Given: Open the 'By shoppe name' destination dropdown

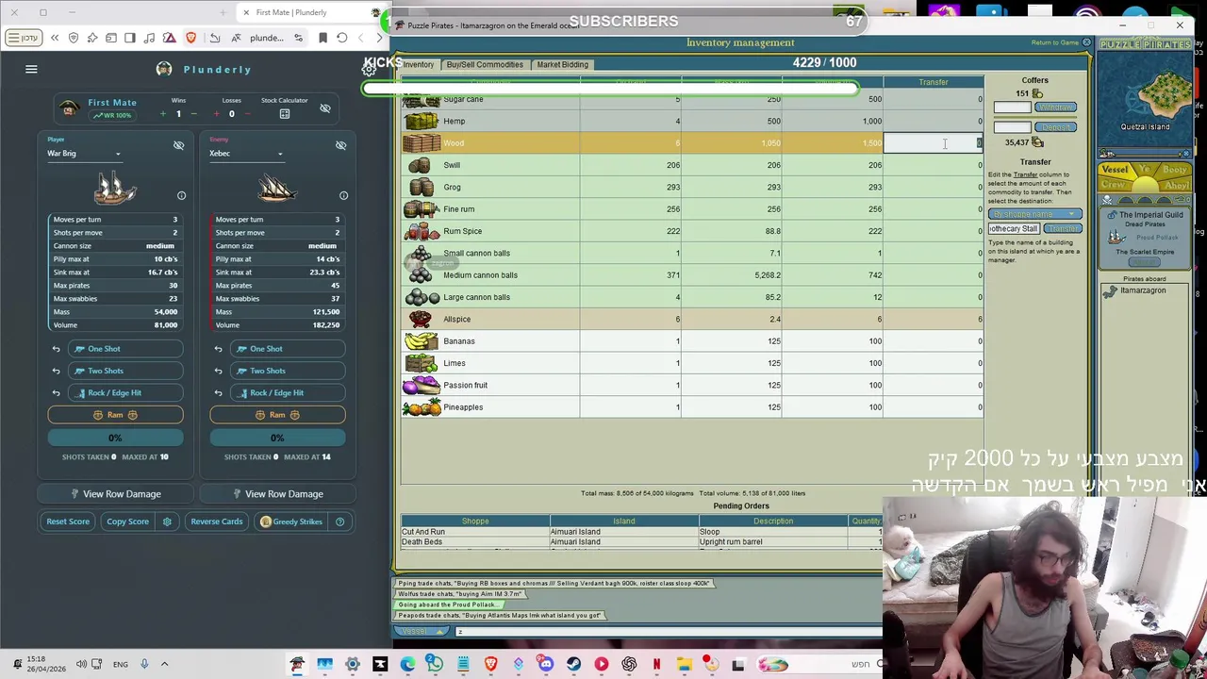Looking at the screenshot, I should point(1034,214).
